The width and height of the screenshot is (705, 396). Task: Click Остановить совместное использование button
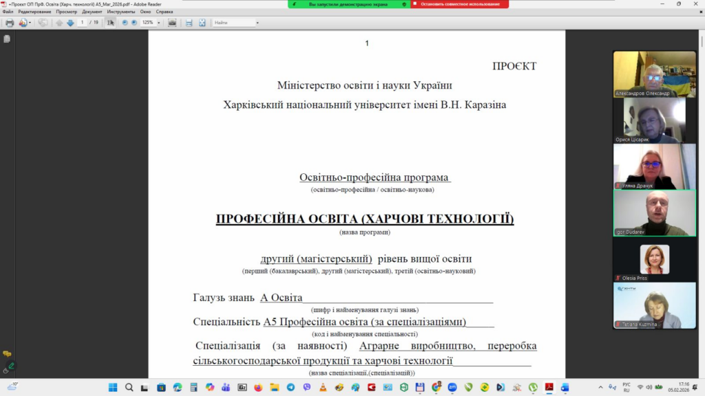tap(459, 4)
